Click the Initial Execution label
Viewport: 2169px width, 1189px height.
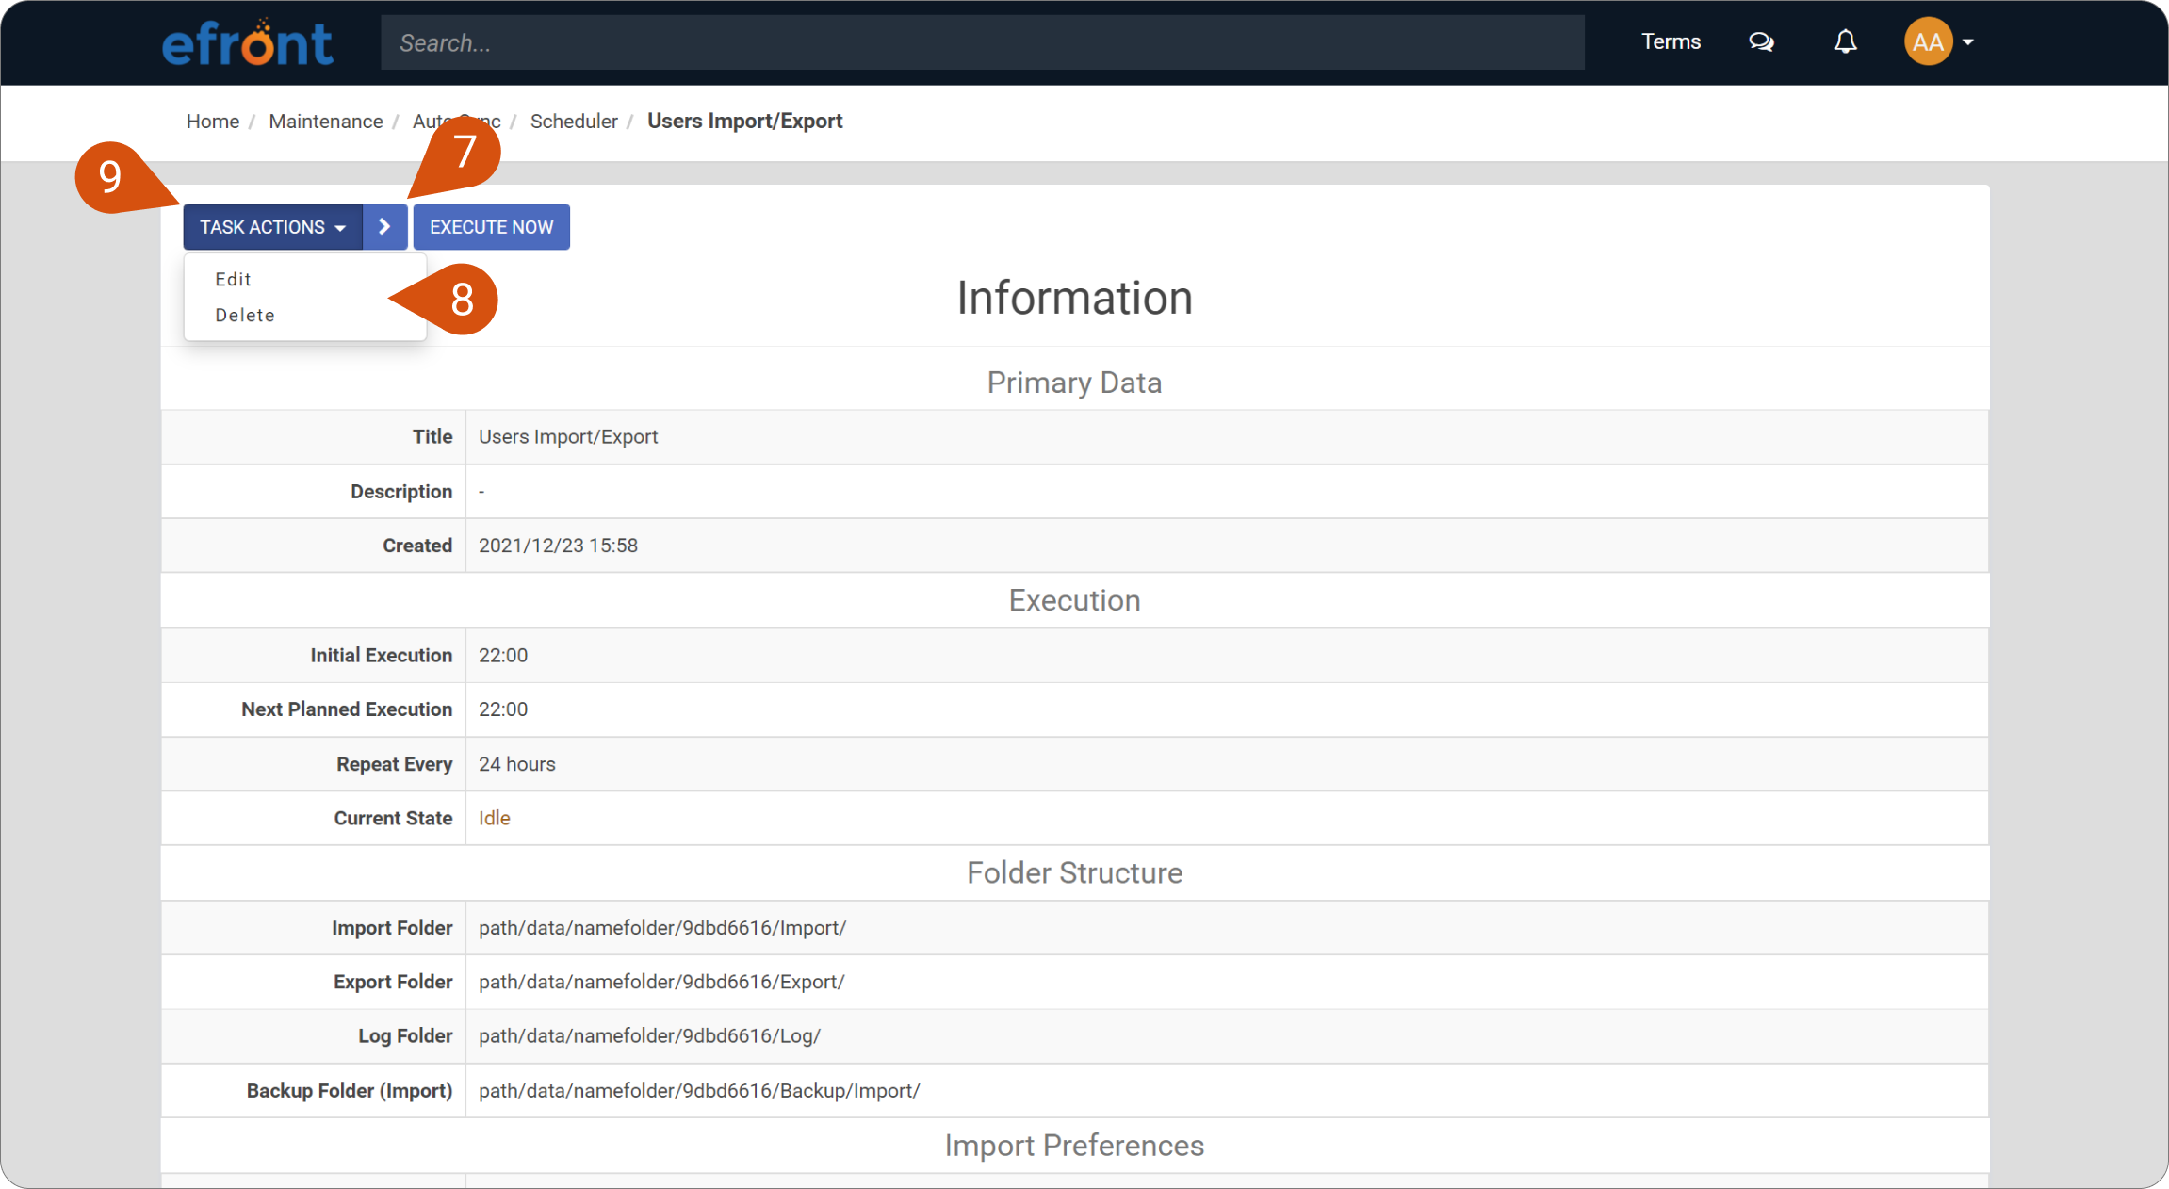(x=382, y=656)
